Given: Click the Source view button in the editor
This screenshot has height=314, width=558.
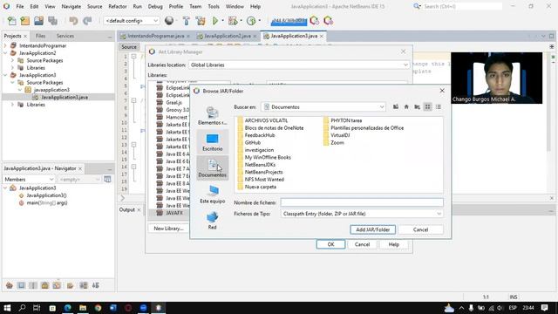Looking at the screenshot, I should pos(129,47).
